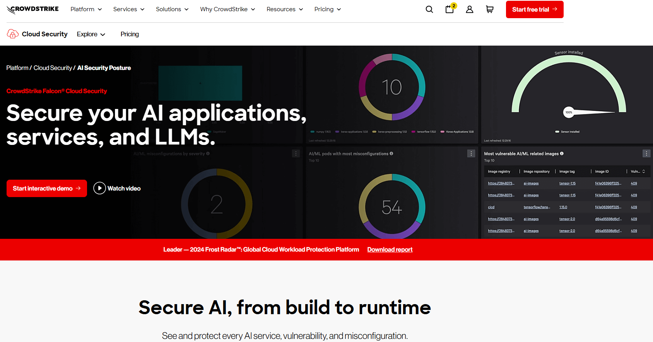Click the Cloud Security cloud icon

[x=13, y=34]
